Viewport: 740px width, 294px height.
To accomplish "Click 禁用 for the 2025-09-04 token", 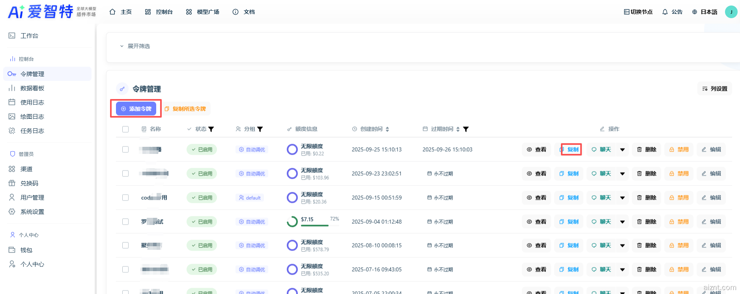I will coord(679,222).
